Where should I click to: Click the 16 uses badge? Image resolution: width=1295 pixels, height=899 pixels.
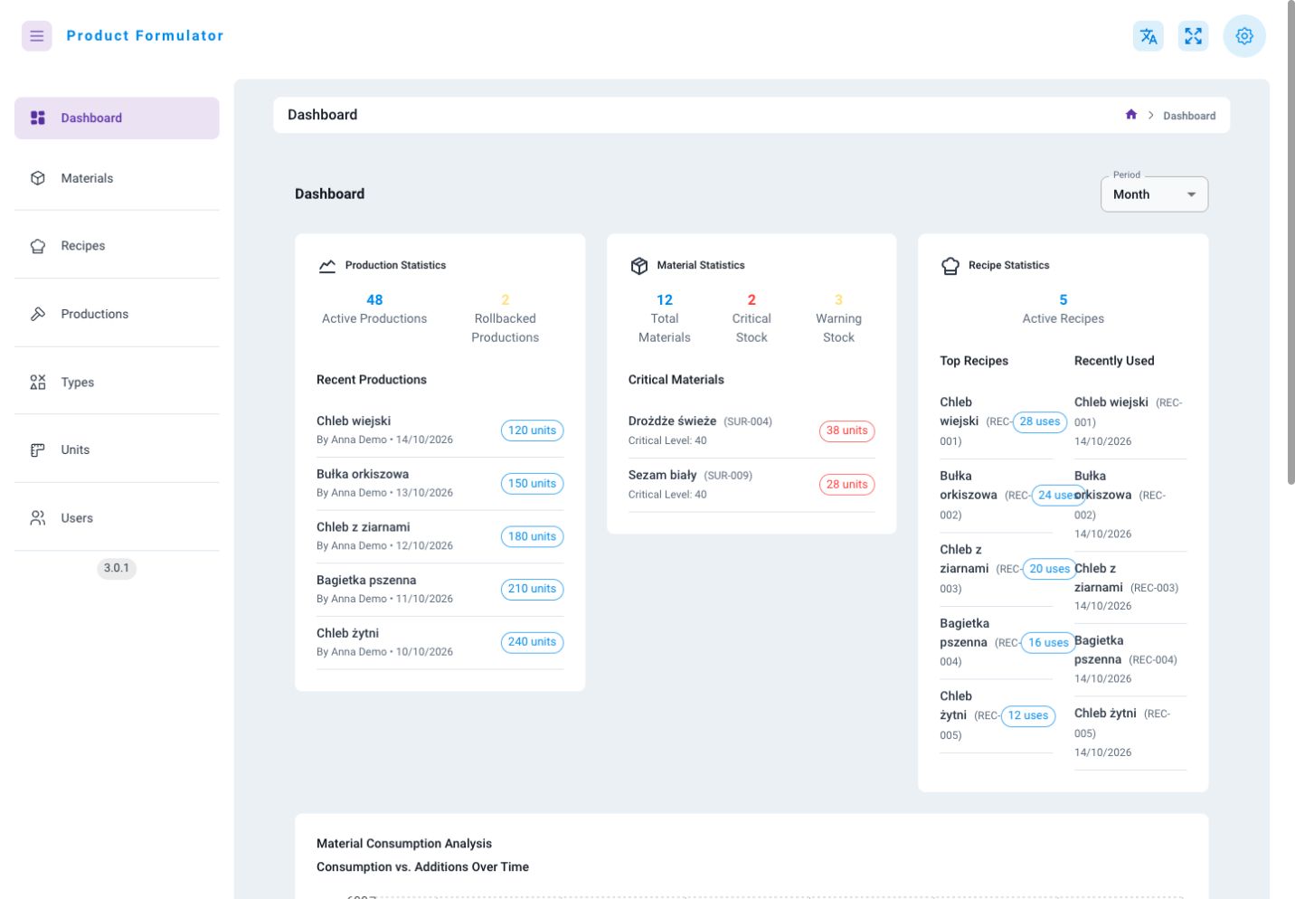1048,643
